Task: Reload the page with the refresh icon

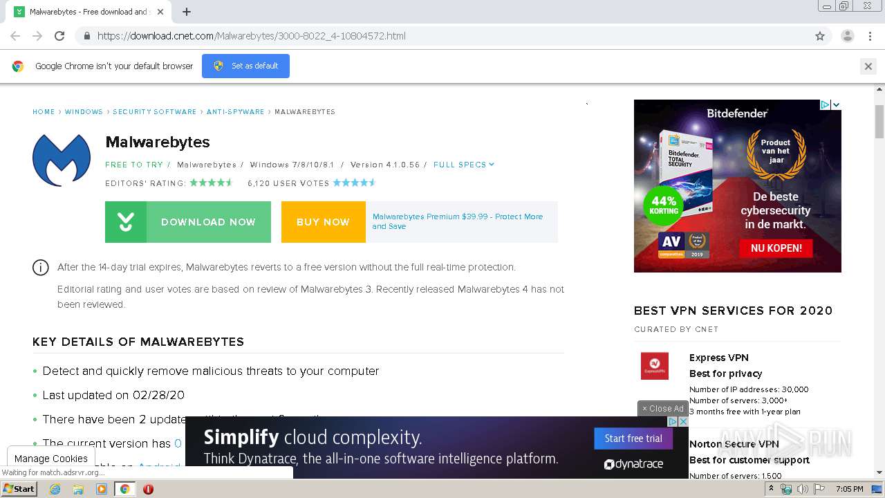Action: (59, 36)
